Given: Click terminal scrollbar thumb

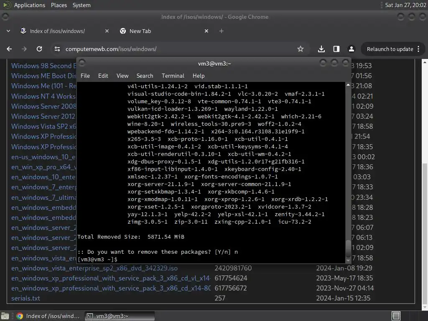Looking at the screenshot, I should 348,248.
